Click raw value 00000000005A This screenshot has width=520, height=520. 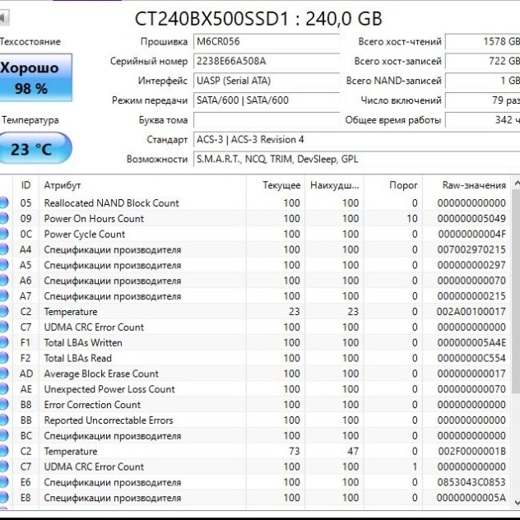[x=471, y=498]
